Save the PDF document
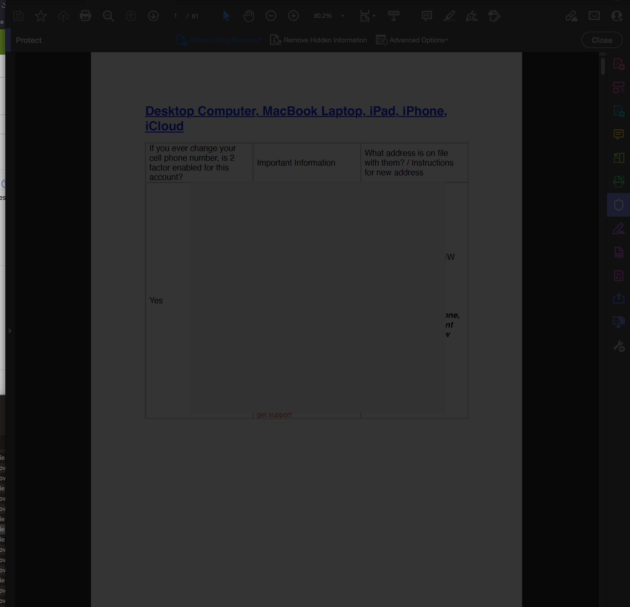Viewport: 630px width, 607px height. point(18,16)
